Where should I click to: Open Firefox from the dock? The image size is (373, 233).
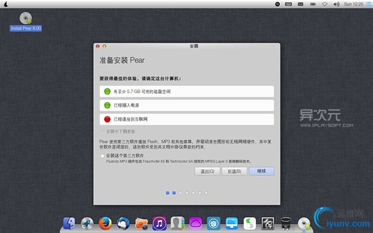[x=105, y=223]
